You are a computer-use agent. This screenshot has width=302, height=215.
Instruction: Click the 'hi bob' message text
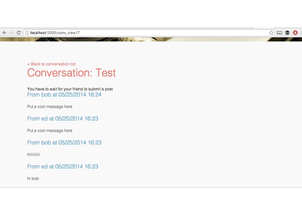[33, 178]
